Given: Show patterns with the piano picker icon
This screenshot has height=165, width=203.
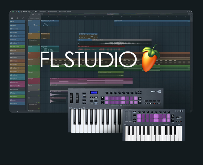Looking at the screenshot, I should pos(12,18).
